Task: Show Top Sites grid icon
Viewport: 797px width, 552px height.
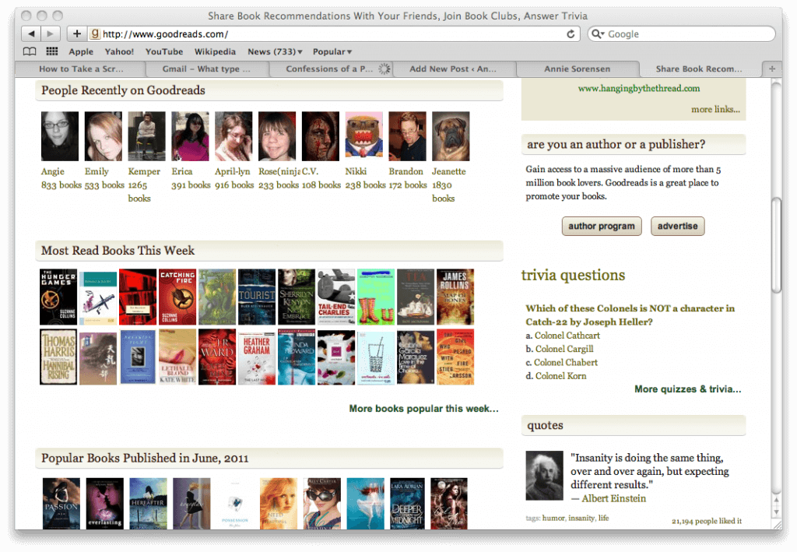Action: (52, 51)
